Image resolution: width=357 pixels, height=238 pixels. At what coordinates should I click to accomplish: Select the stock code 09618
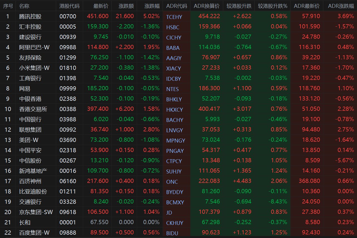[68, 212]
